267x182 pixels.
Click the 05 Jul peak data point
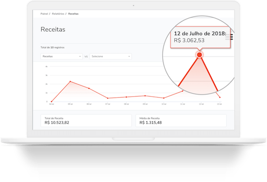pos(70,82)
